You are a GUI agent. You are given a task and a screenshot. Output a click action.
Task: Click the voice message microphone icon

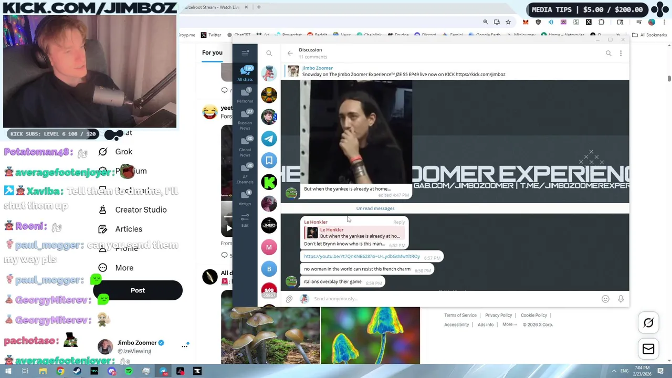(621, 299)
